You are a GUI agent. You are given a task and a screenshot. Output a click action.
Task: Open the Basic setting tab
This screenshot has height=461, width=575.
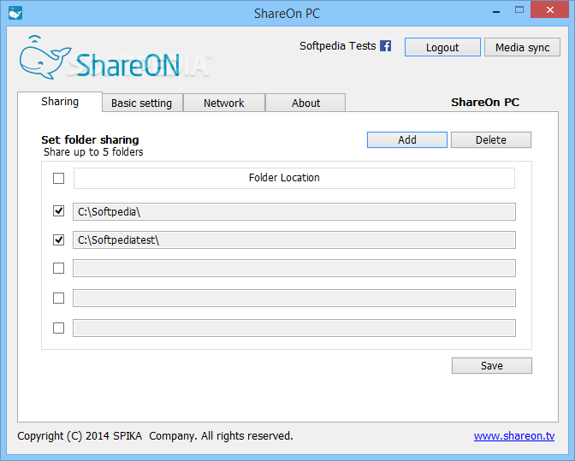point(142,103)
